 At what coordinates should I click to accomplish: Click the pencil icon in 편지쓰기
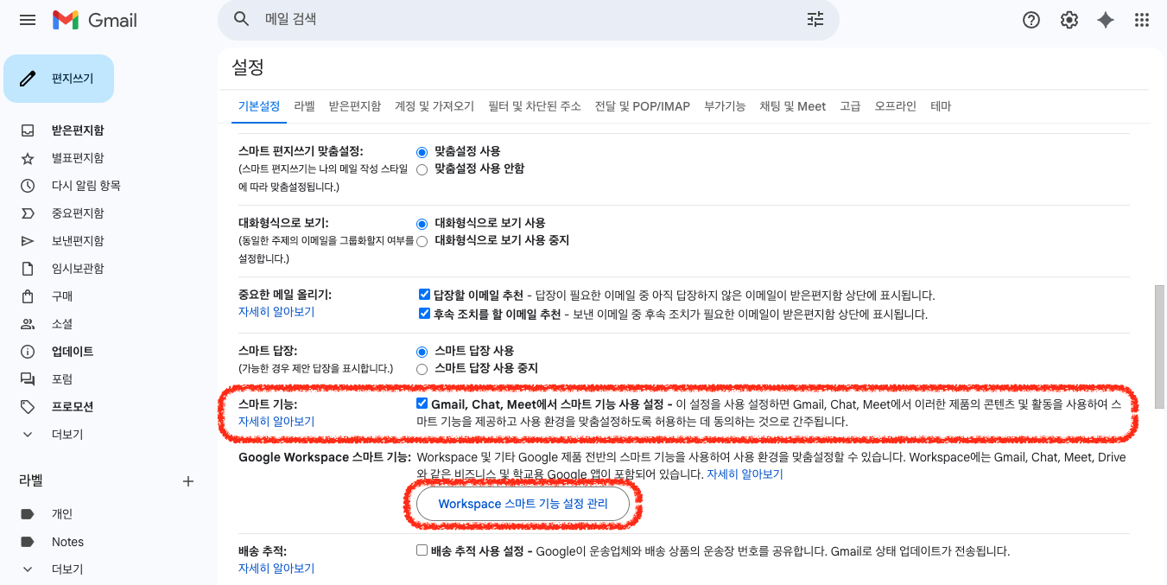click(x=28, y=79)
